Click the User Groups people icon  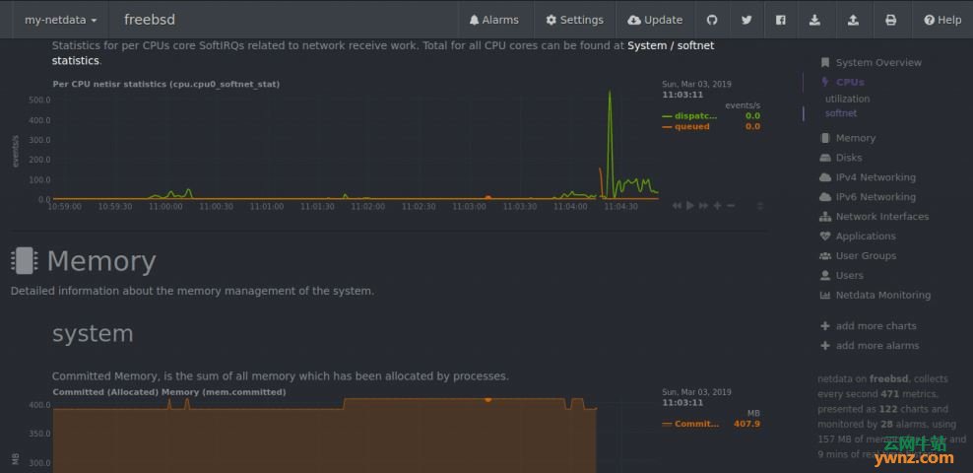point(824,256)
